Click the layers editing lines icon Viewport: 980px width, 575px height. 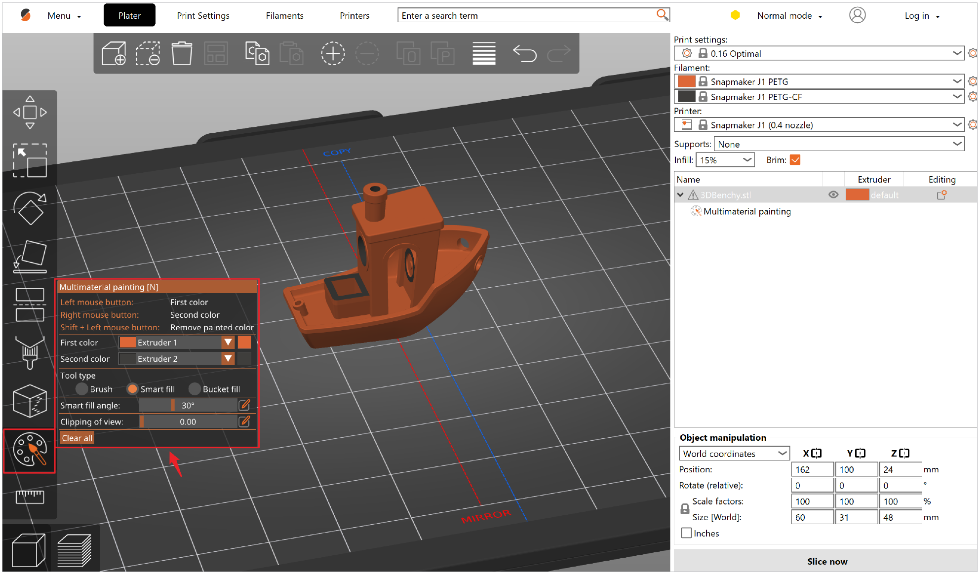tap(484, 53)
